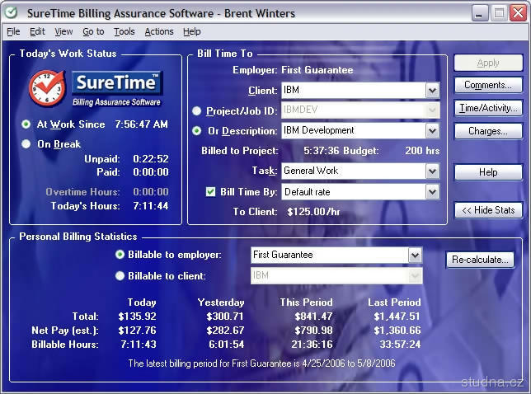Click Today's total $135.92
Image resolution: width=531 pixels, height=394 pixels.
[137, 317]
